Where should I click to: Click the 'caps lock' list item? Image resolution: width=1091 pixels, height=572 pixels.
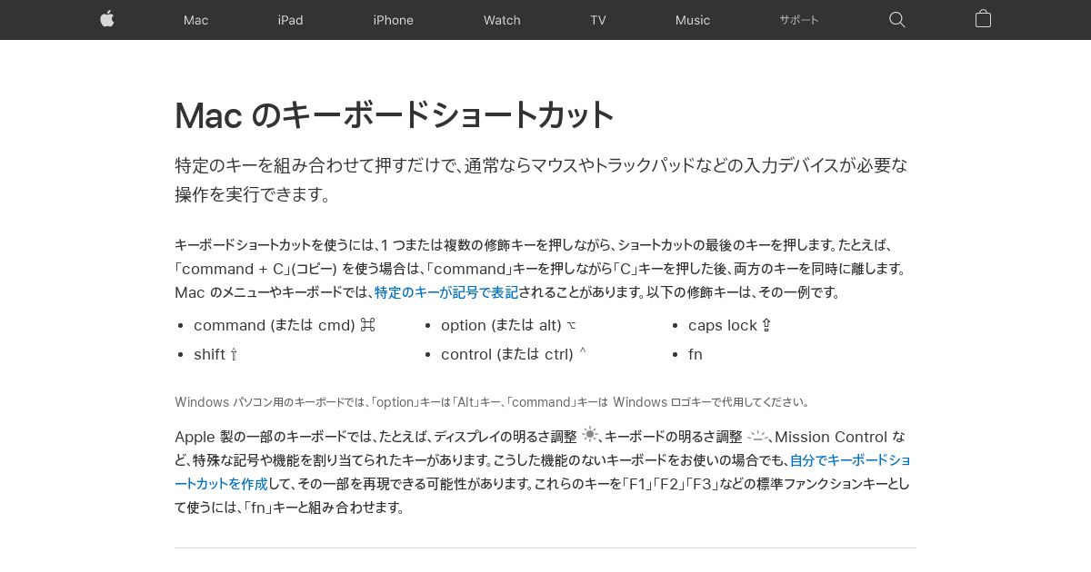[730, 325]
